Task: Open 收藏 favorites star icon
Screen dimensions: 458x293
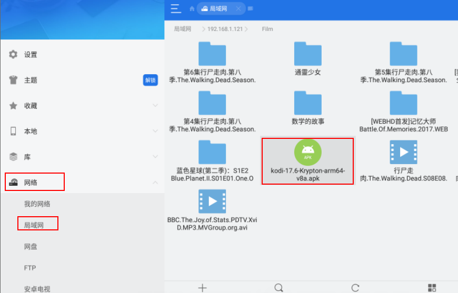Action: [x=13, y=105]
